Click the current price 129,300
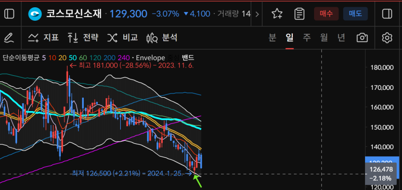The height and width of the screenshot is (190, 402). (128, 14)
